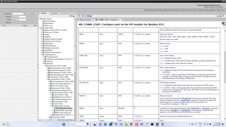Select the MB_COMM_LOAD tree item

tap(64, 108)
